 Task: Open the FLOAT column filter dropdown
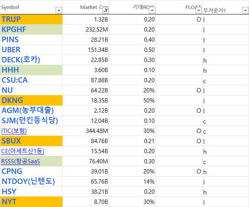point(199,11)
